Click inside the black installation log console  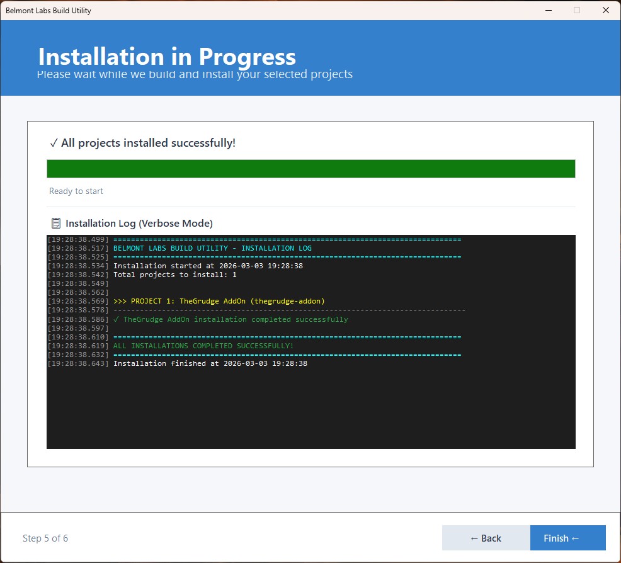[310, 409]
